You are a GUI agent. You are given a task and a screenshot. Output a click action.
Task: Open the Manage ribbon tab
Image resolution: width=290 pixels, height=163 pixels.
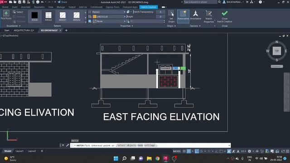(x=61, y=7)
